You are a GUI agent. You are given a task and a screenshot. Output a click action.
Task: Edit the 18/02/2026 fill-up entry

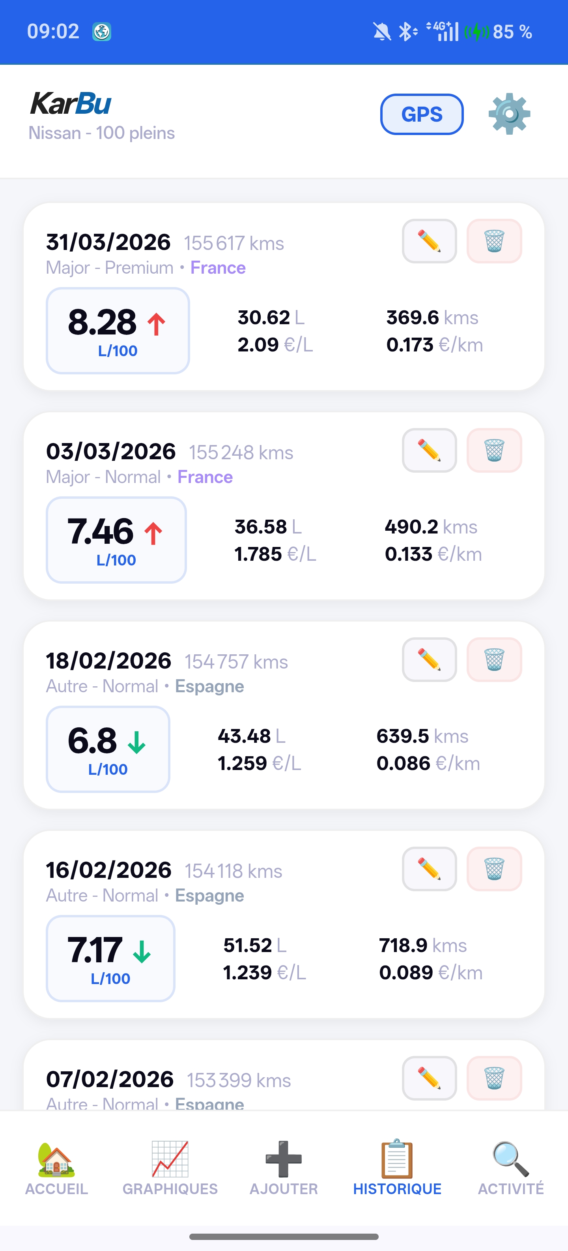tap(429, 659)
